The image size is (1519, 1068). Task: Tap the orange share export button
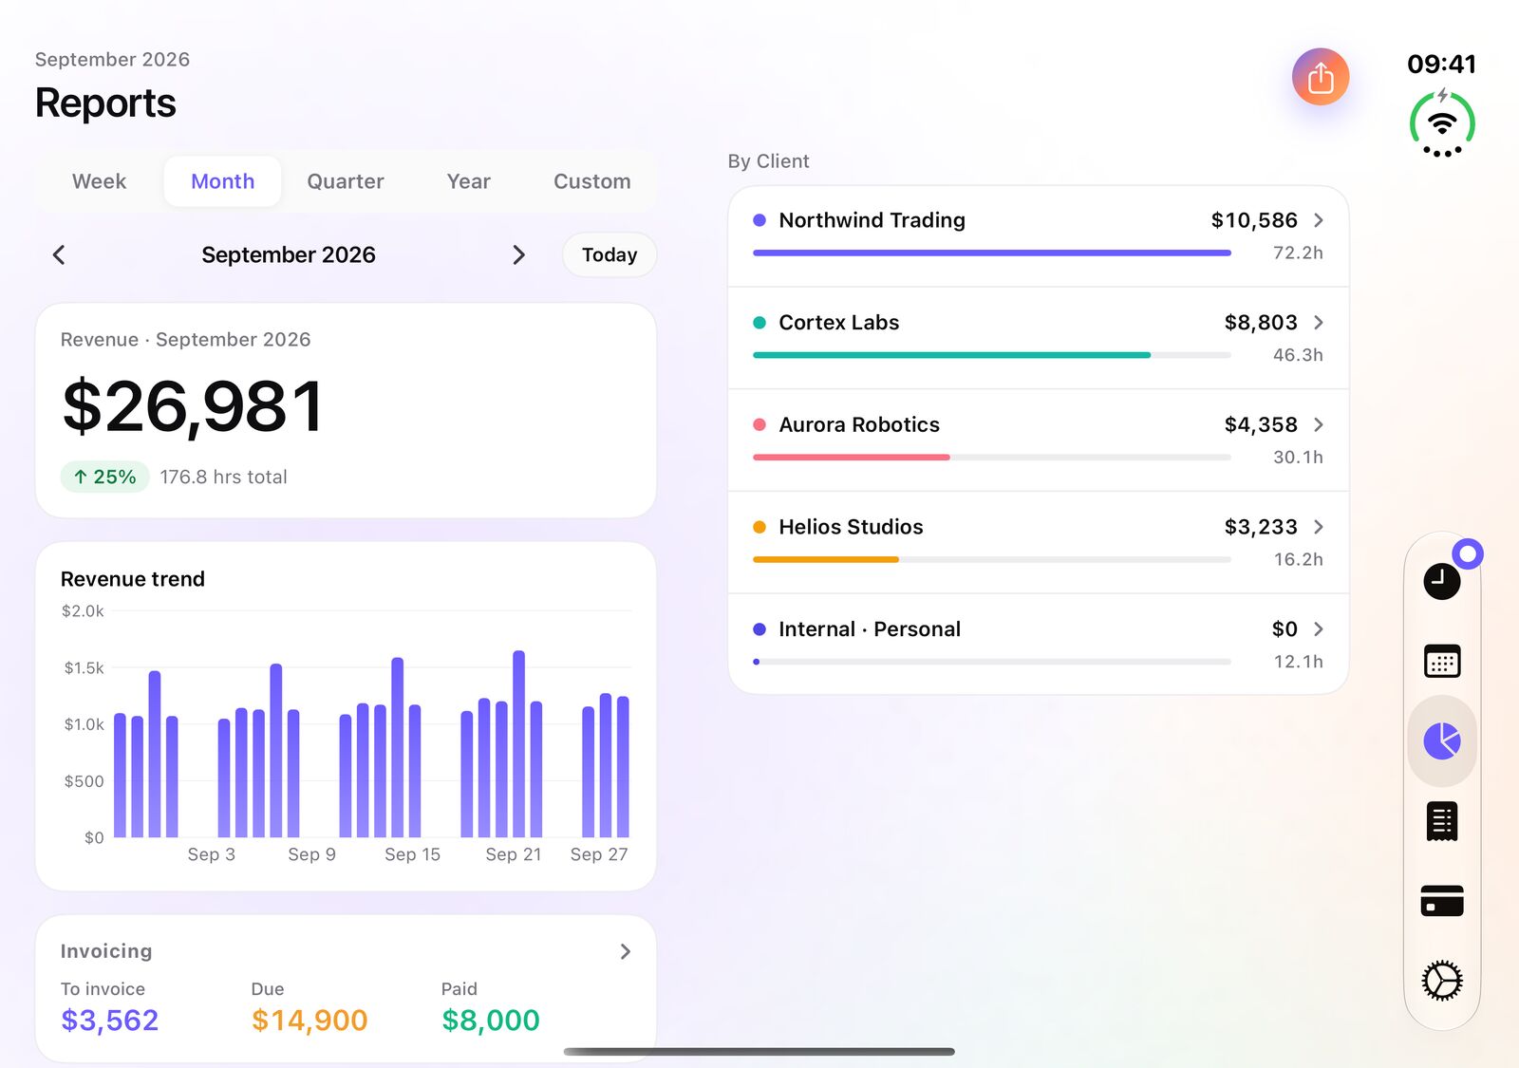[x=1320, y=77]
